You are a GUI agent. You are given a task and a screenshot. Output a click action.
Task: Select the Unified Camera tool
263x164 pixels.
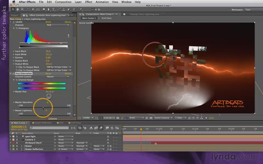pos(33,9)
